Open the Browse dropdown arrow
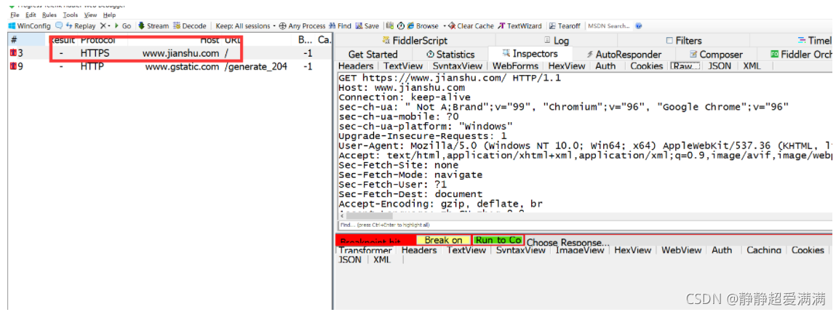 point(444,25)
